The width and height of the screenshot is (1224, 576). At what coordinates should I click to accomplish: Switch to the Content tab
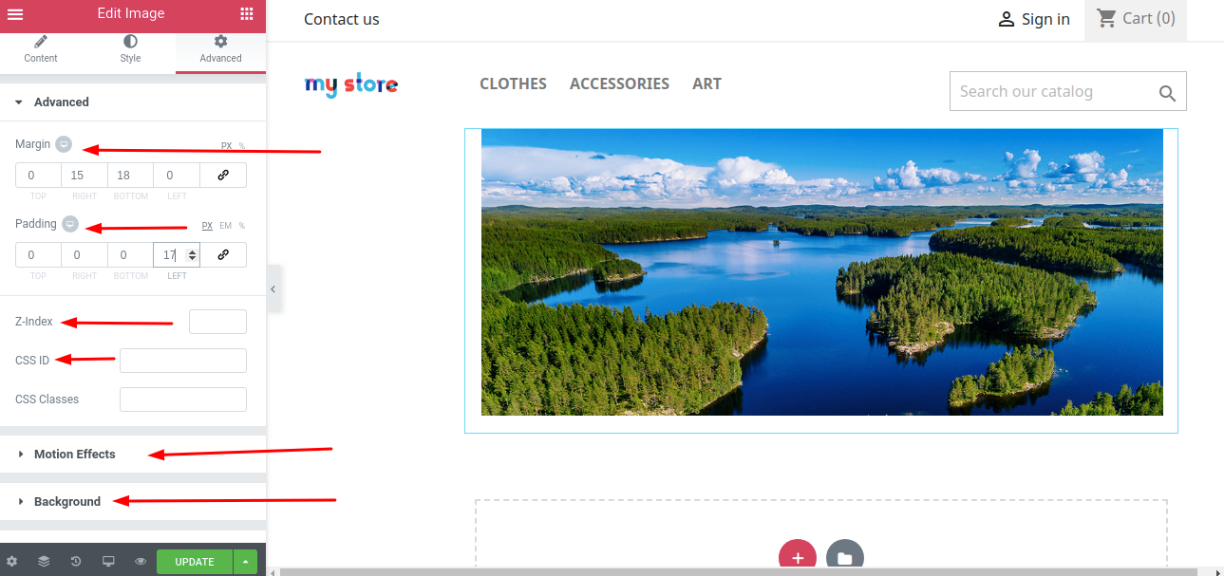41,49
